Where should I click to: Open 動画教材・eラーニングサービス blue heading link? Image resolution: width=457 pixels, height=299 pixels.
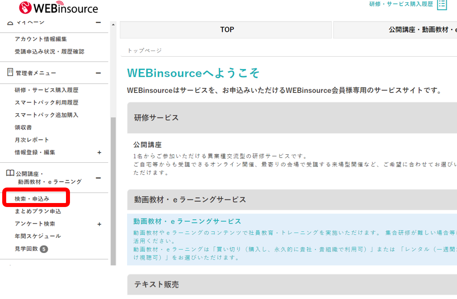187,221
